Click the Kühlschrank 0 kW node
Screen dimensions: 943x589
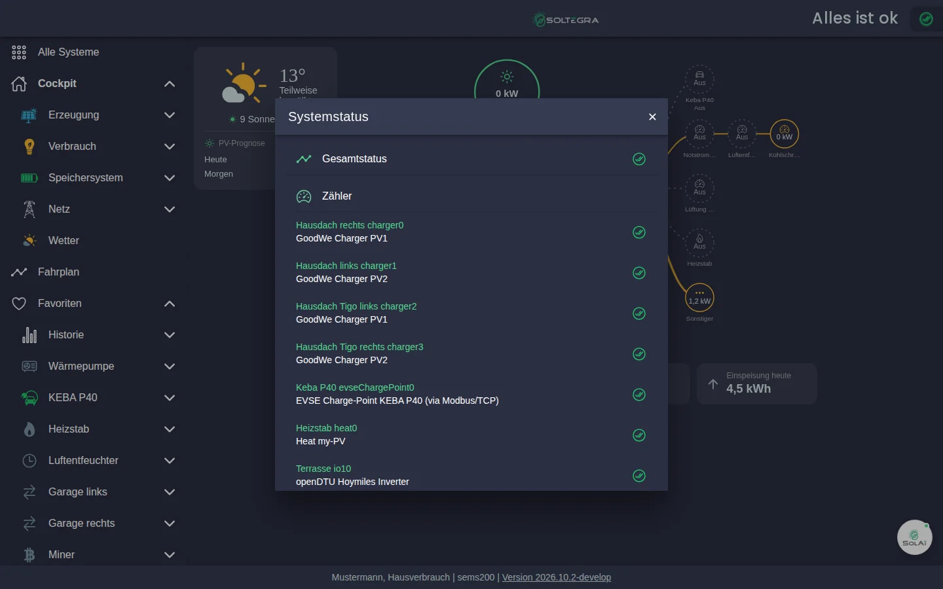[785, 134]
